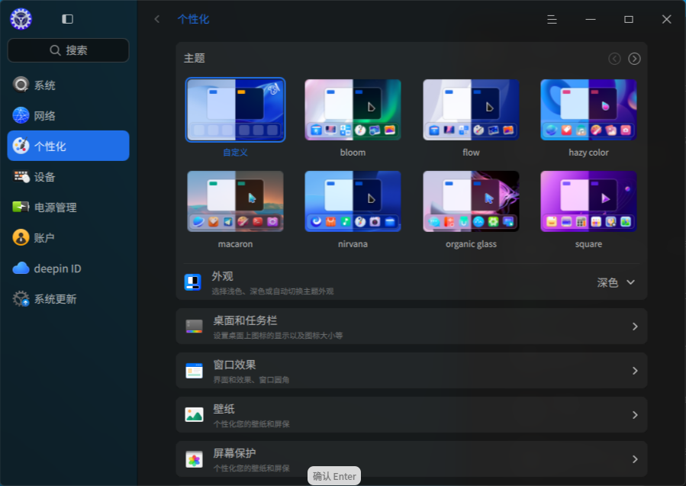Click the search field in sidebar
Viewport: 686px width, 486px height.
click(x=68, y=50)
